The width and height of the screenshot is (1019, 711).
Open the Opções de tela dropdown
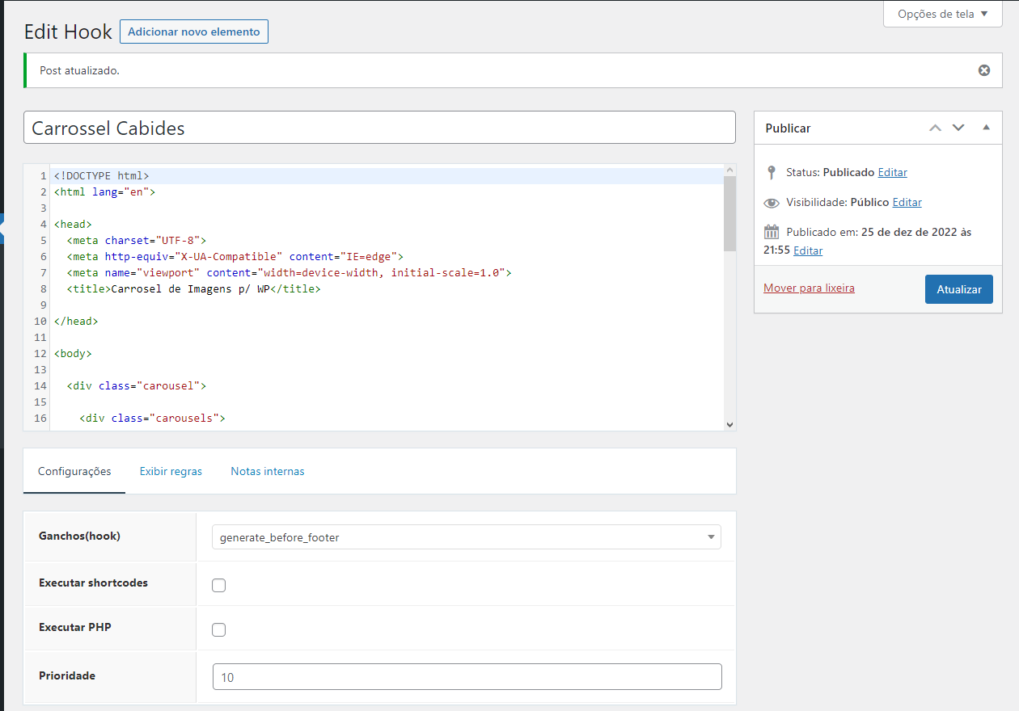click(941, 14)
